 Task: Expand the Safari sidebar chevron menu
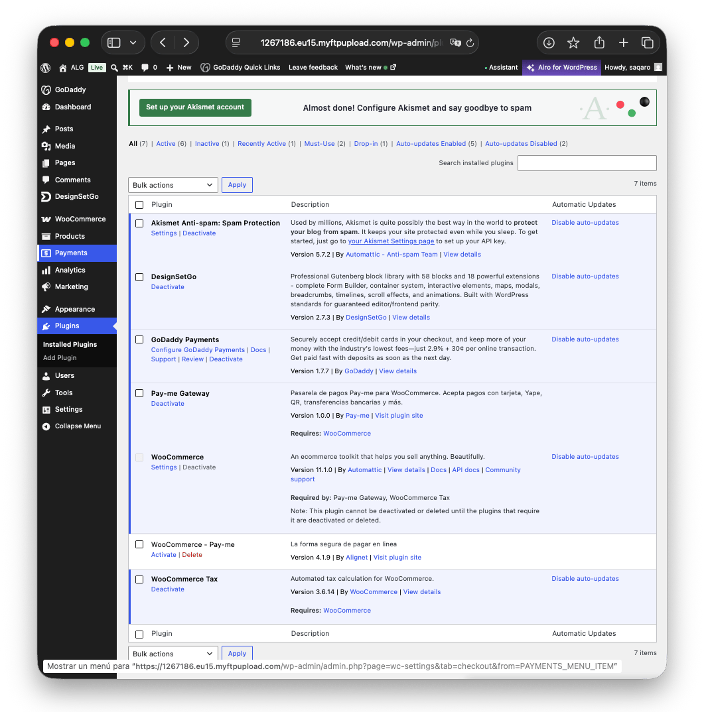tap(133, 42)
